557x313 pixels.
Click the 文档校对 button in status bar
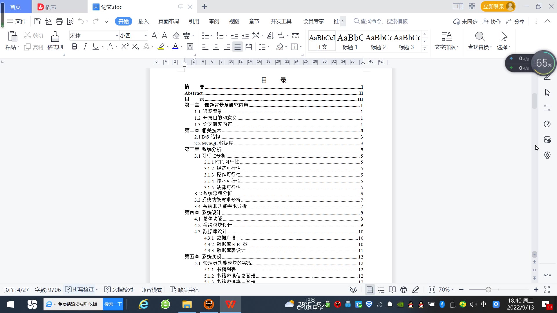[x=119, y=290]
